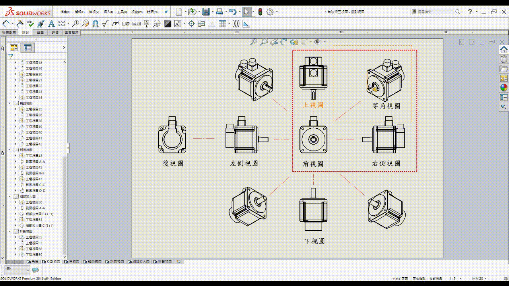Toggle the Select arrow cursor tool

pyautogui.click(x=247, y=12)
